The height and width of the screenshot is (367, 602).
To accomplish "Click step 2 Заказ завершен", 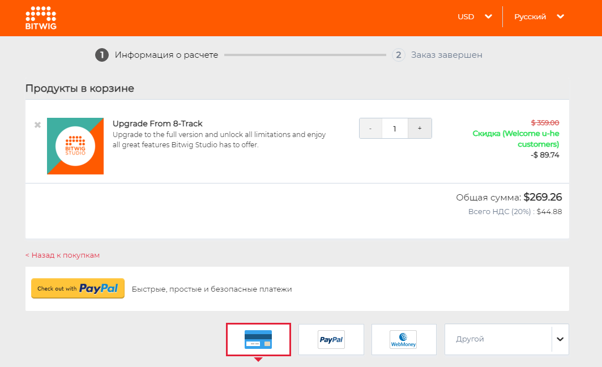I will tap(437, 55).
